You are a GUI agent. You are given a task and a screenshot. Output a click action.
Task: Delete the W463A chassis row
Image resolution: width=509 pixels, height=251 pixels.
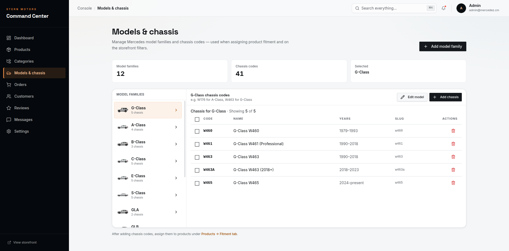pos(453,170)
